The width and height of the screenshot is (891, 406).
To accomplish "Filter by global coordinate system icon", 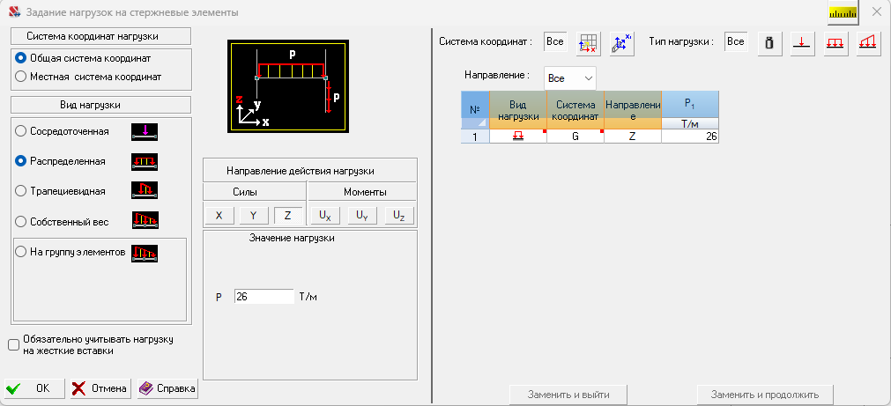I will (588, 42).
